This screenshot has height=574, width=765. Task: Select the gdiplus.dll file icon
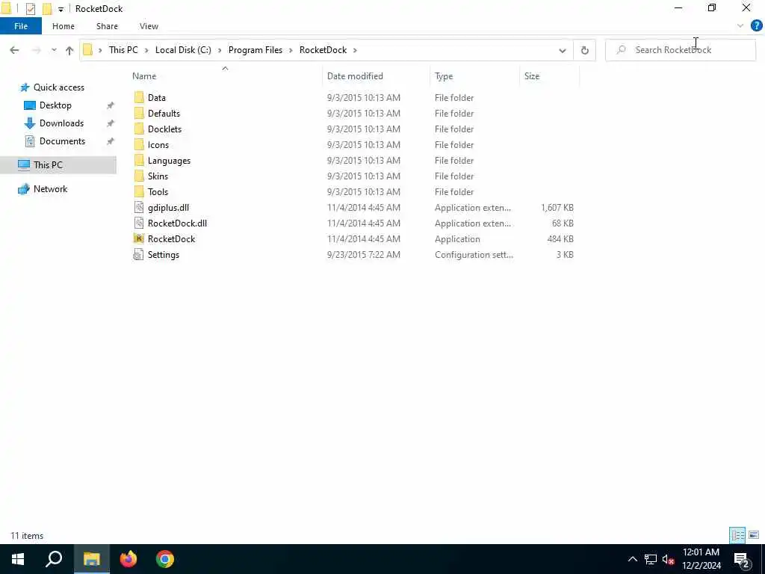(x=139, y=208)
